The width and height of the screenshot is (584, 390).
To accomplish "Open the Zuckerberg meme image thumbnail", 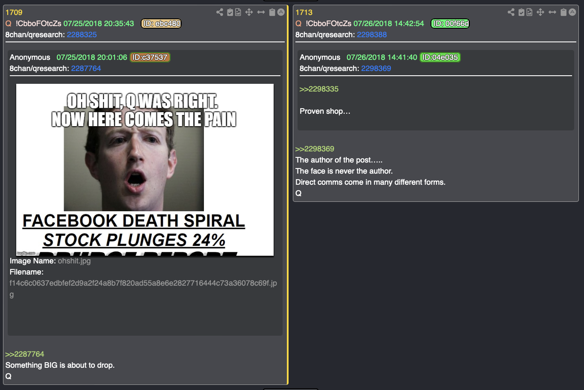I will tap(145, 170).
